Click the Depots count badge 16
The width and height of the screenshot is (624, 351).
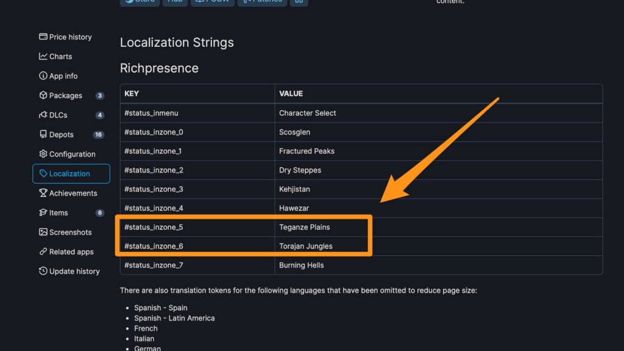98,135
